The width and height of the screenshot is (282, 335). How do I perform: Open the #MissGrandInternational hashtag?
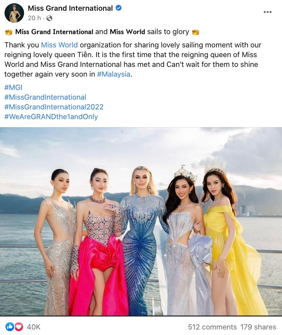(45, 97)
